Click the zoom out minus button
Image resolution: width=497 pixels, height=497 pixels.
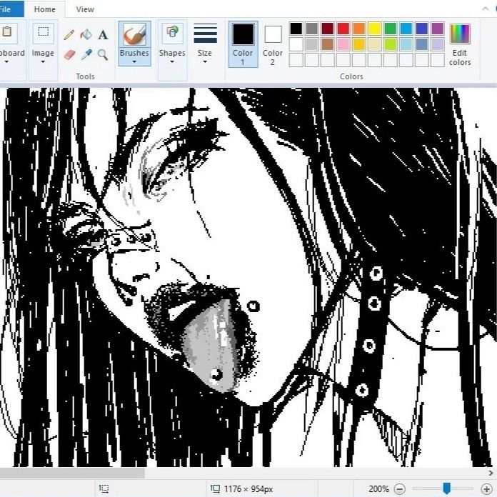[400, 489]
